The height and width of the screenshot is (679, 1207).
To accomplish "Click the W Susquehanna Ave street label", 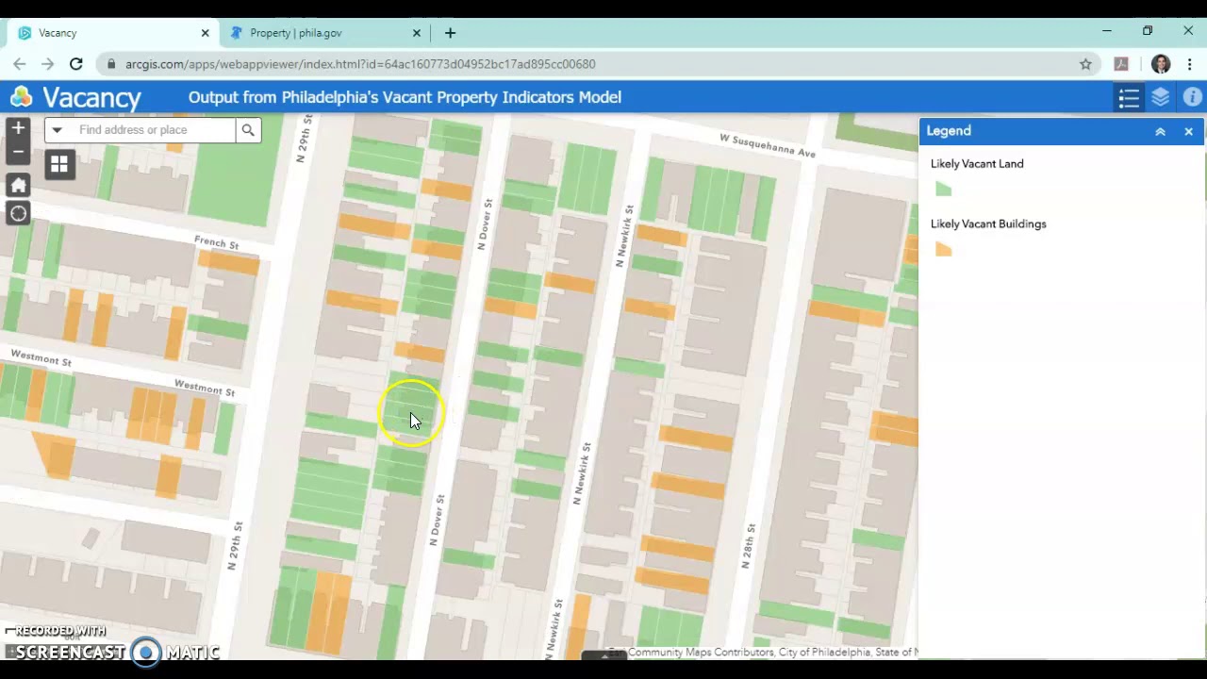I will (768, 145).
